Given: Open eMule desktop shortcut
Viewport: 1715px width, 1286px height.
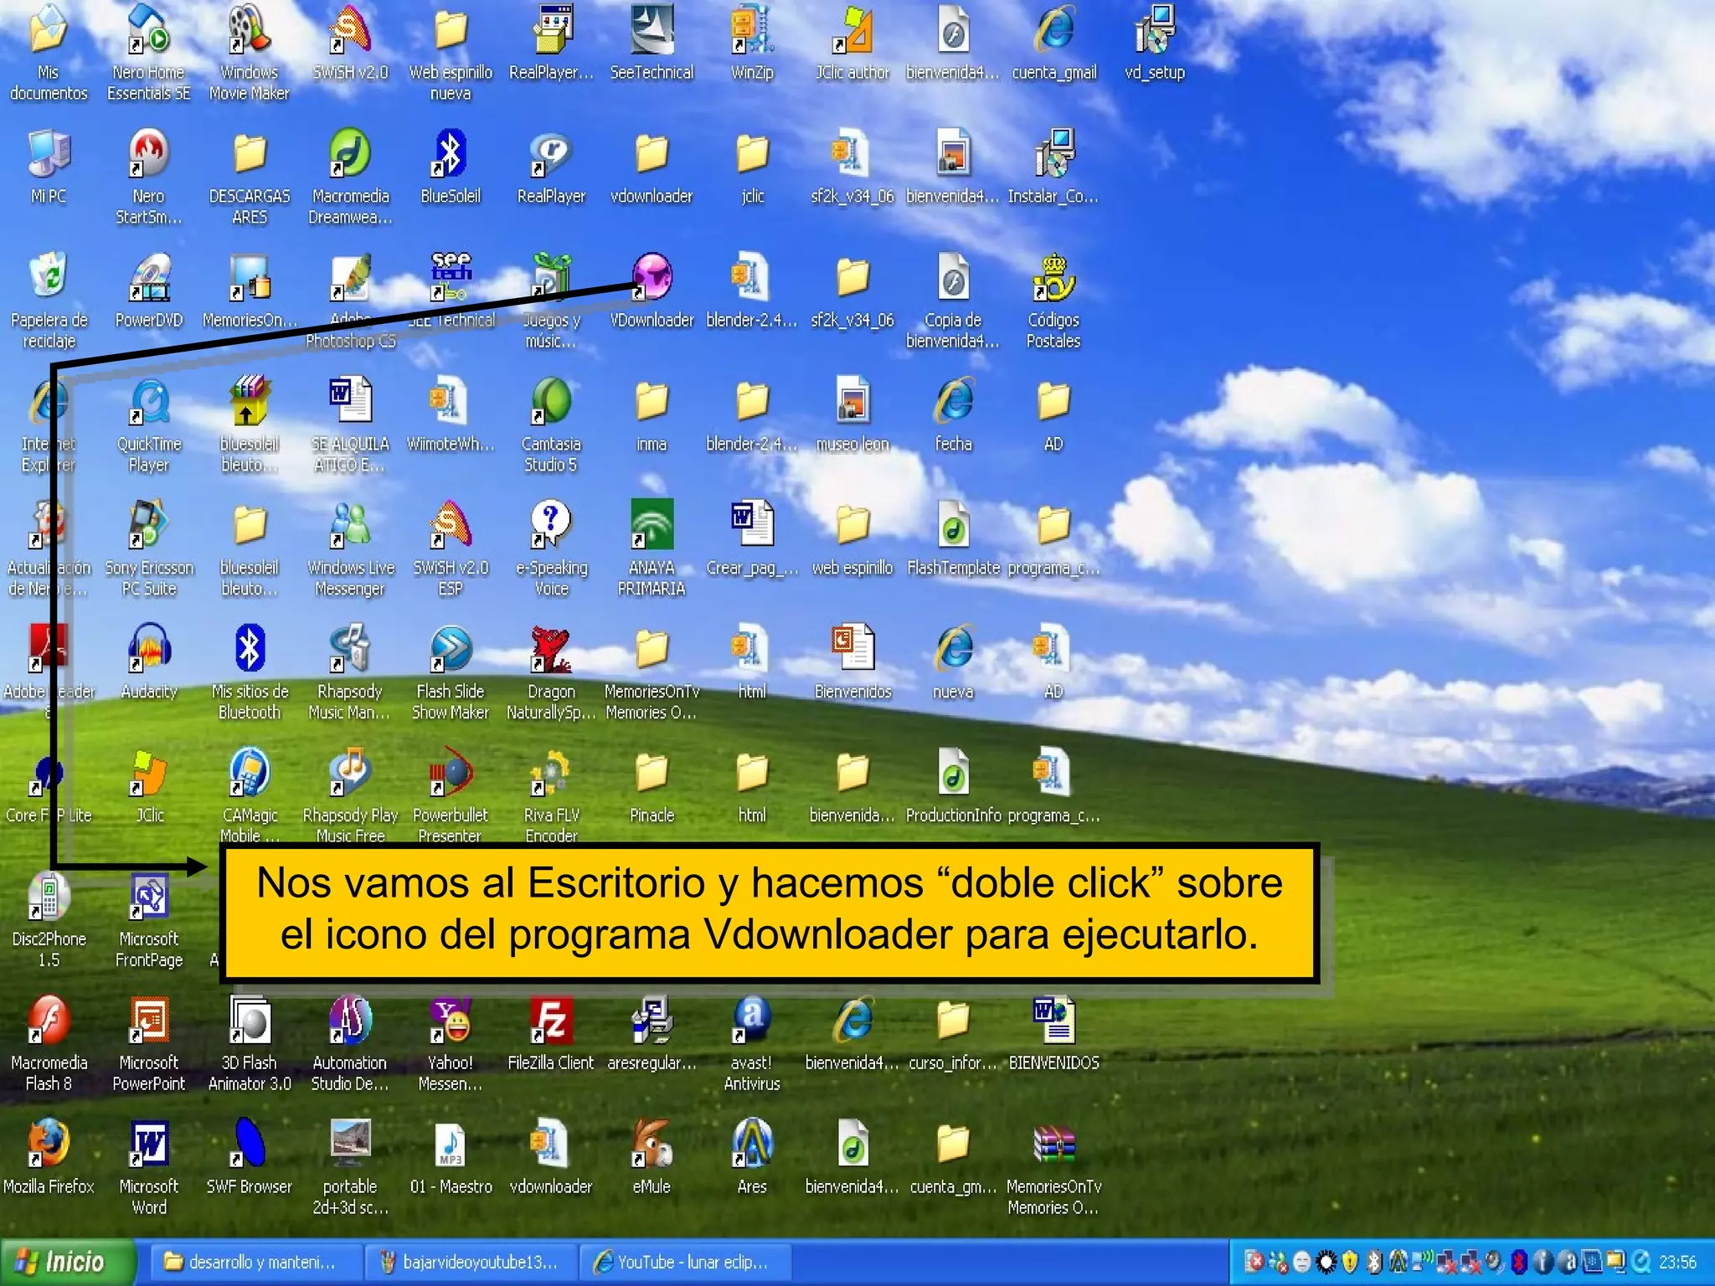Looking at the screenshot, I should (x=651, y=1144).
